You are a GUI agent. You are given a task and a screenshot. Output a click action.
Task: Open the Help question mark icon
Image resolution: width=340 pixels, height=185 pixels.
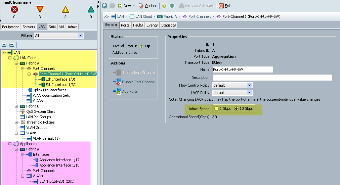point(164,6)
